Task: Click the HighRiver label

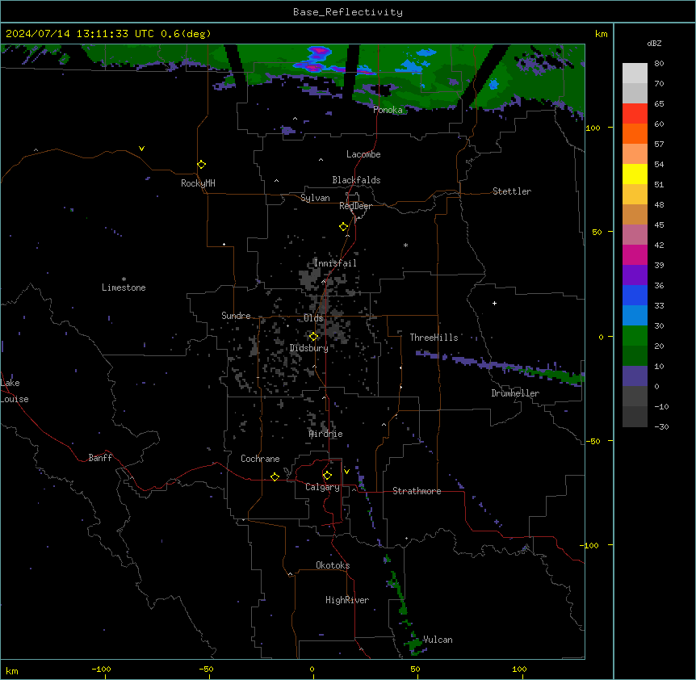Action: [347, 600]
